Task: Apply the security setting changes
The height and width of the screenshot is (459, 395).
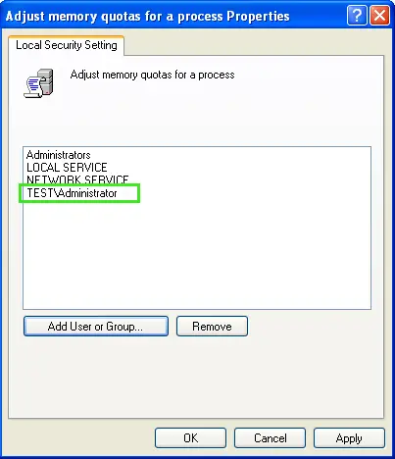Action: (x=349, y=438)
